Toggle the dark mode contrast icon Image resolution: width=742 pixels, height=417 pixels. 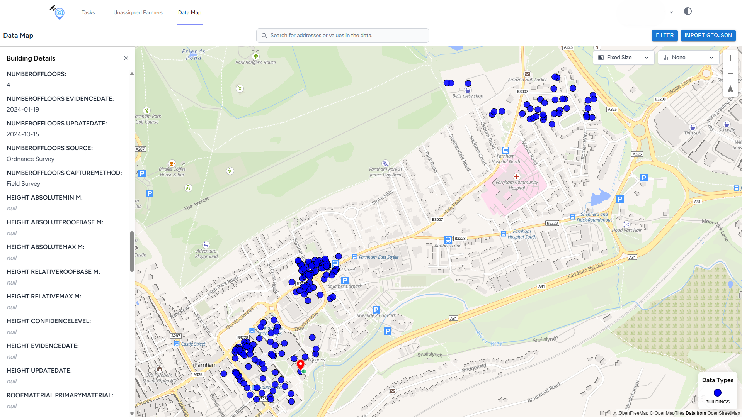[x=688, y=12]
